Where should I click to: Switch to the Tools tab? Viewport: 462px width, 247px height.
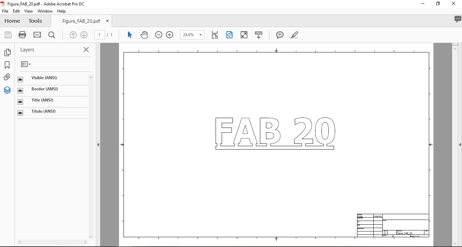(x=35, y=21)
